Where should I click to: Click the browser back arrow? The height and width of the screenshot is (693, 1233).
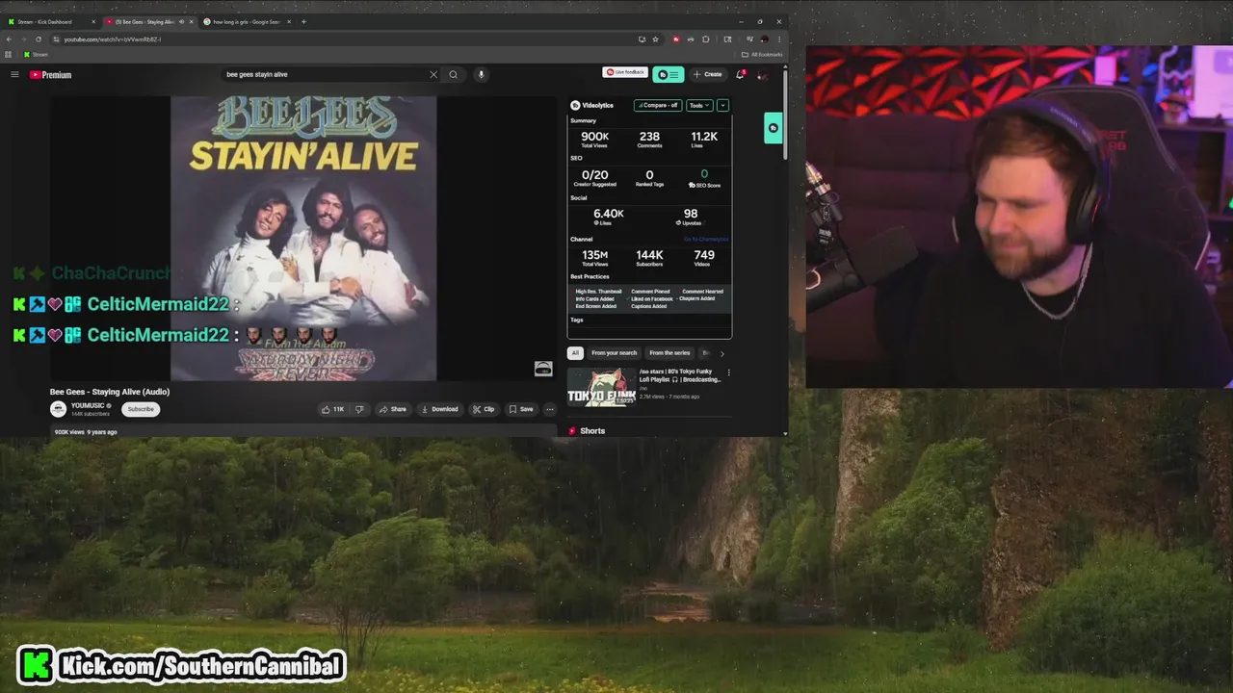pyautogui.click(x=10, y=39)
